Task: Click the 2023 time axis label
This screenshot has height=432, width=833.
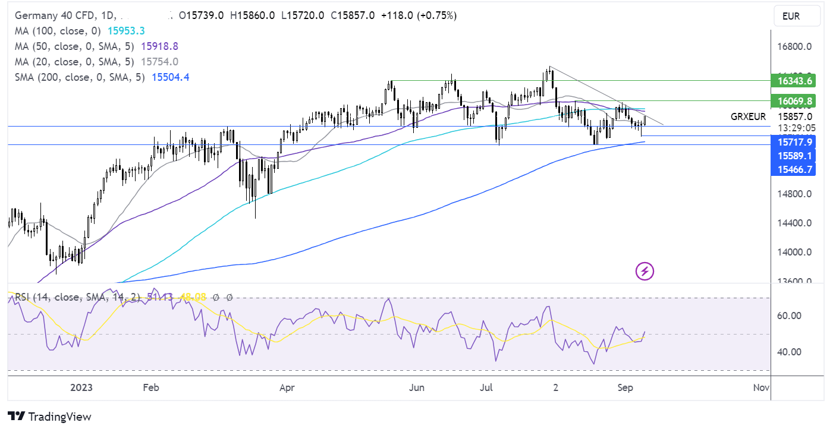Action: (82, 387)
